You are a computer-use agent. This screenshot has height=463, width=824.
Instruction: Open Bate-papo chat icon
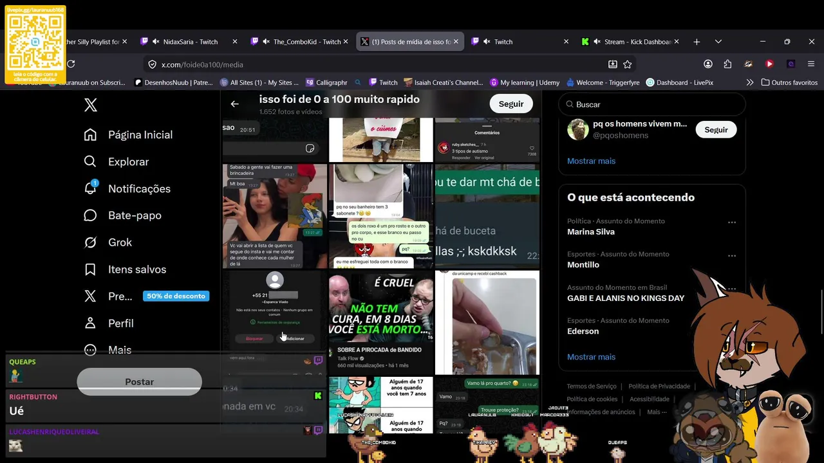(90, 215)
